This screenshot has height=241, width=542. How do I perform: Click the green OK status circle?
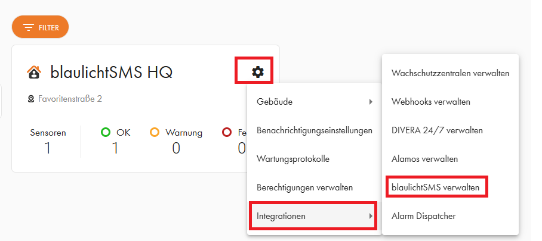click(106, 132)
